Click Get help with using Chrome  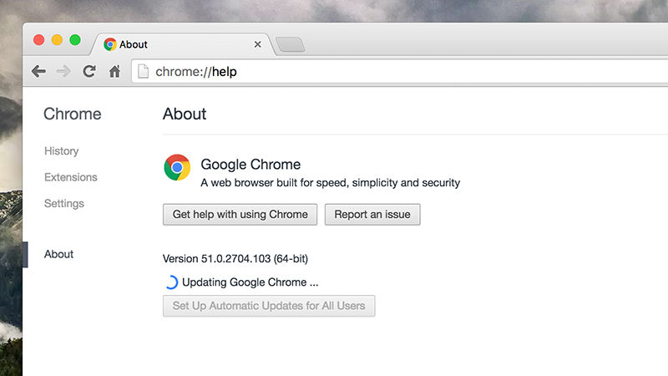[240, 214]
